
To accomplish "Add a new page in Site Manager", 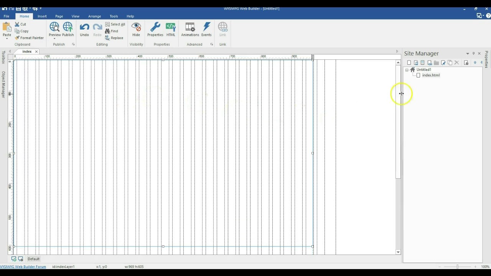I will [x=409, y=62].
